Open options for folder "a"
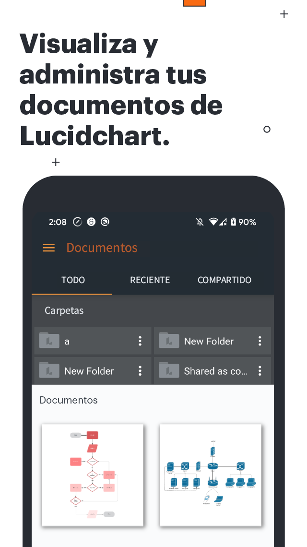The width and height of the screenshot is (307, 547). point(140,341)
